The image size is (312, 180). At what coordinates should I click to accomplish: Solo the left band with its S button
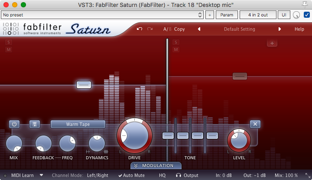point(9,42)
